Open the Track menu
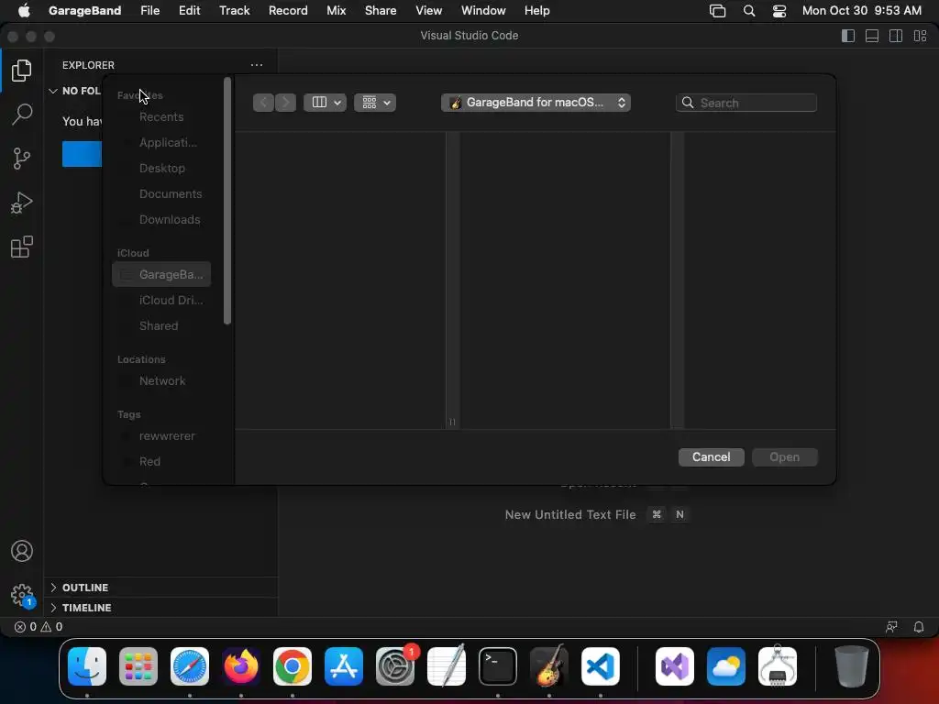Image resolution: width=939 pixels, height=704 pixels. [234, 11]
